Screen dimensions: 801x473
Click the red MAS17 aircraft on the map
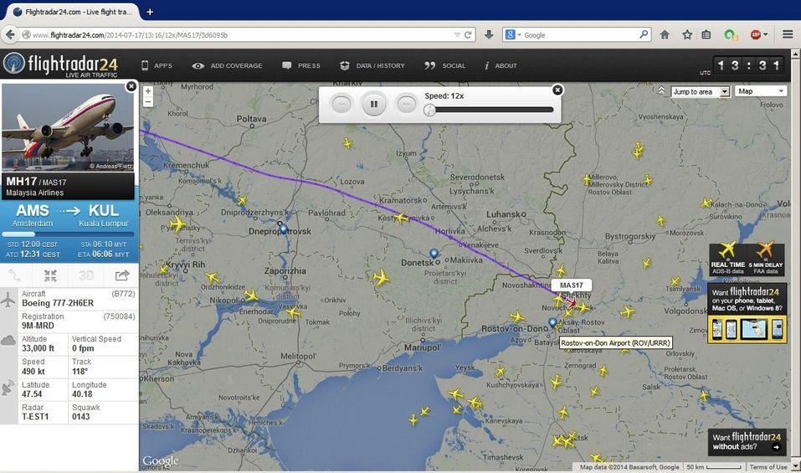click(571, 302)
